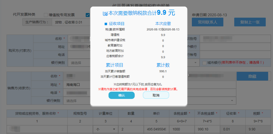The image size is (273, 134).
Task: Tick the 增值税专用发票 checkbox
Action: 46,15
